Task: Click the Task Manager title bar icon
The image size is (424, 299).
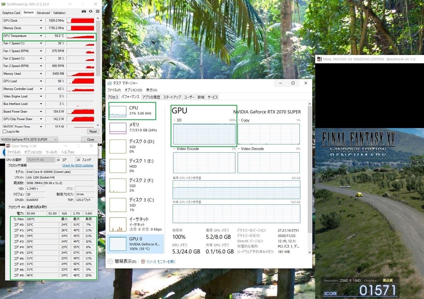Action: click(109, 83)
